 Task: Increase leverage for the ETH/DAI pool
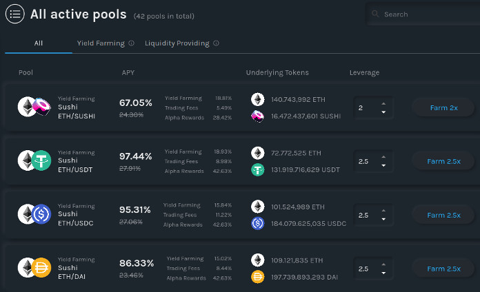coord(383,264)
